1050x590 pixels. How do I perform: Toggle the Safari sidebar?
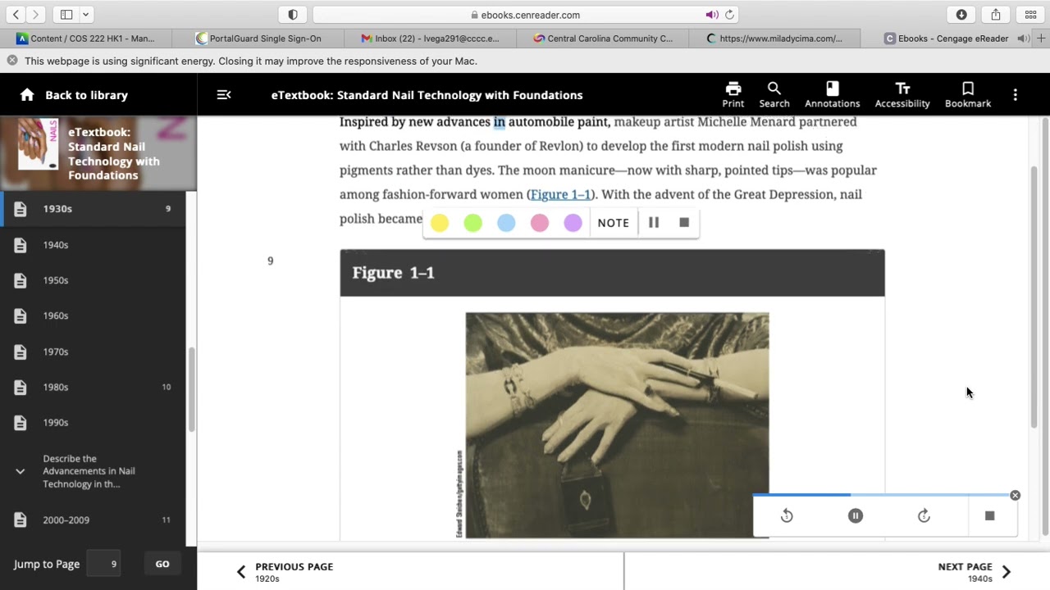click(66, 15)
